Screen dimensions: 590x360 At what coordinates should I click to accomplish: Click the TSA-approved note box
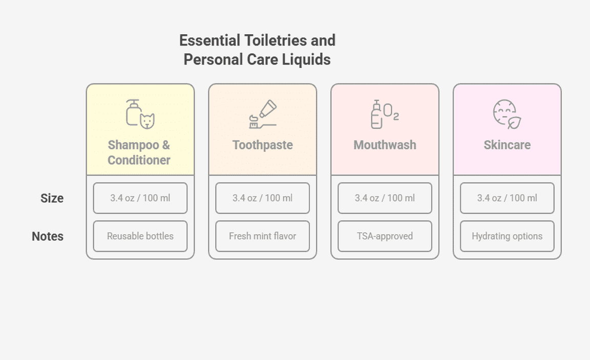click(385, 236)
